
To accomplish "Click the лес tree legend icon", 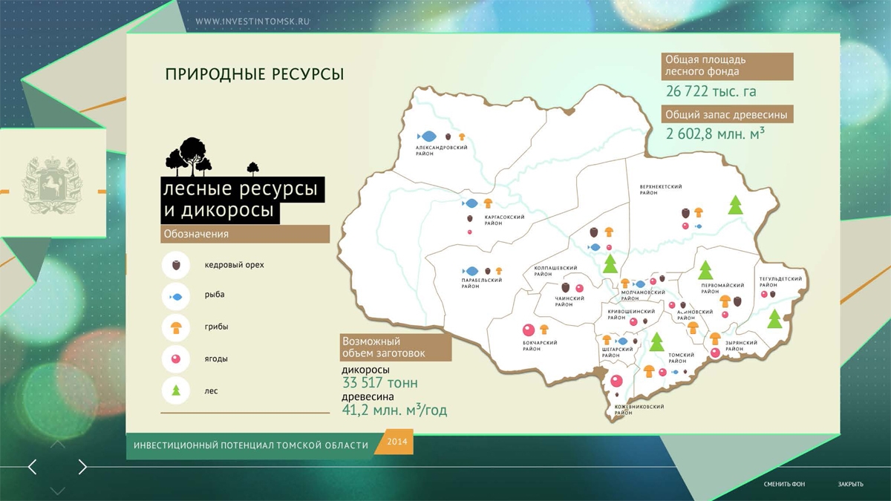I will [176, 390].
